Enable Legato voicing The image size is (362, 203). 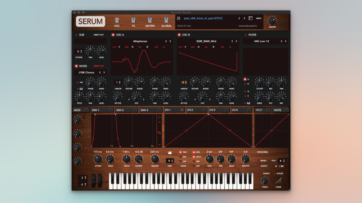tap(258, 166)
